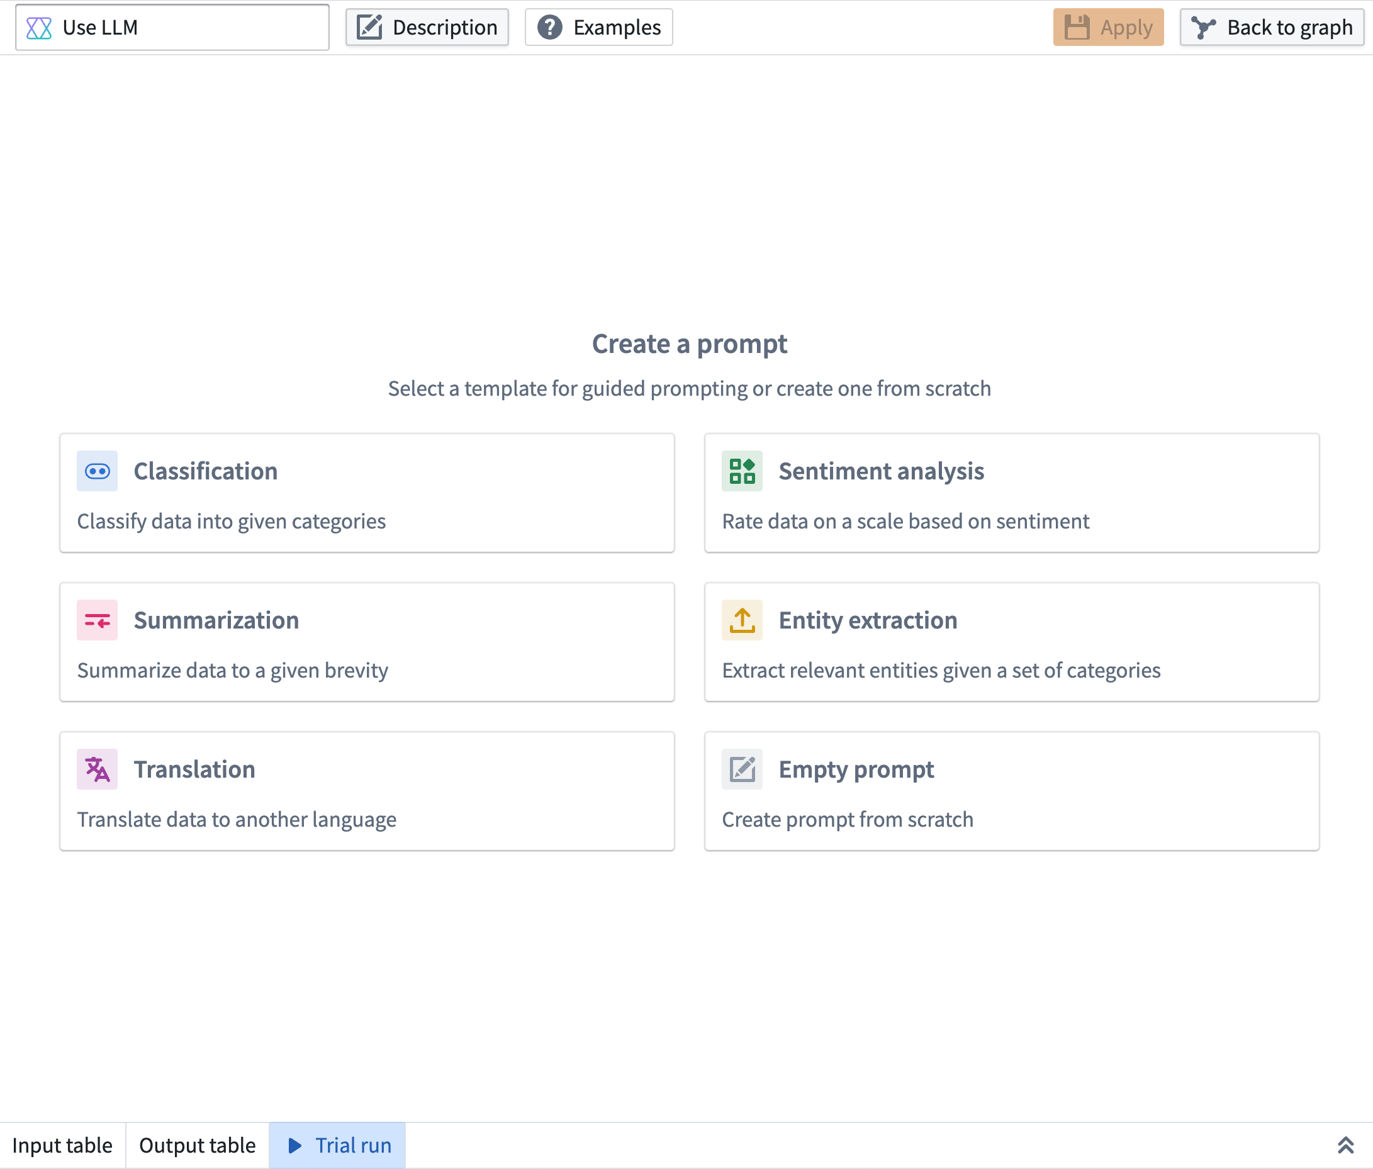Screen dimensions: 1373x1169
Task: Switch to the Description tab
Action: pyautogui.click(x=428, y=26)
